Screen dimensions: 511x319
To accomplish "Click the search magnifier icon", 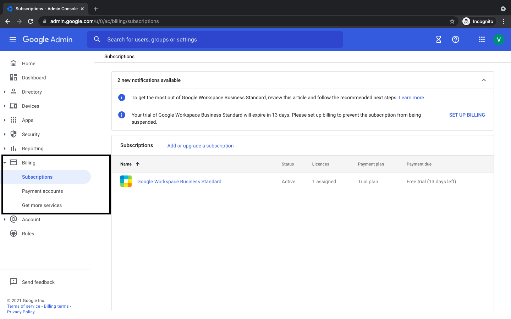I will click(97, 39).
